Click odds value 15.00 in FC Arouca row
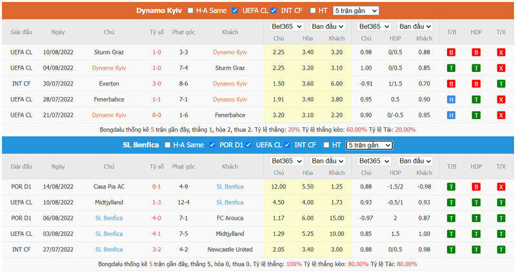This screenshot has height=272, width=516. tap(337, 218)
